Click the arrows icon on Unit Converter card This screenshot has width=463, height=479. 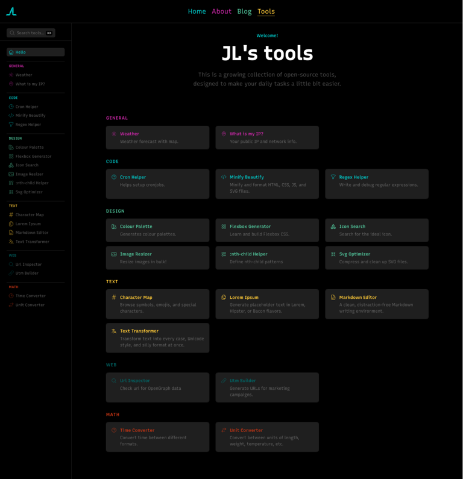click(x=224, y=430)
